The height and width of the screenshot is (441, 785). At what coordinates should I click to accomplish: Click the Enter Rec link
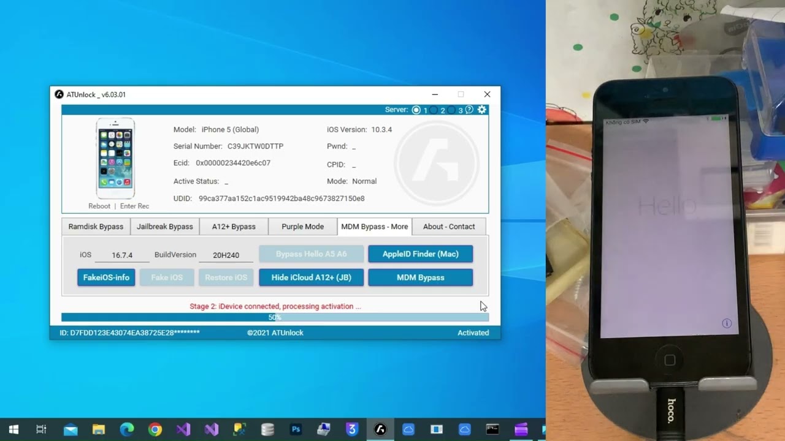coord(134,206)
